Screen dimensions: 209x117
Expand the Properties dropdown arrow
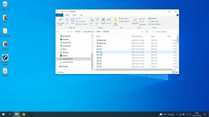[x=135, y=25]
